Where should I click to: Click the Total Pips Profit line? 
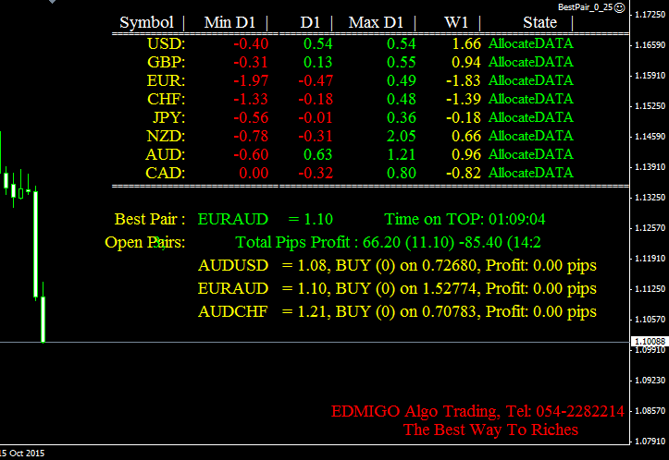pos(389,242)
